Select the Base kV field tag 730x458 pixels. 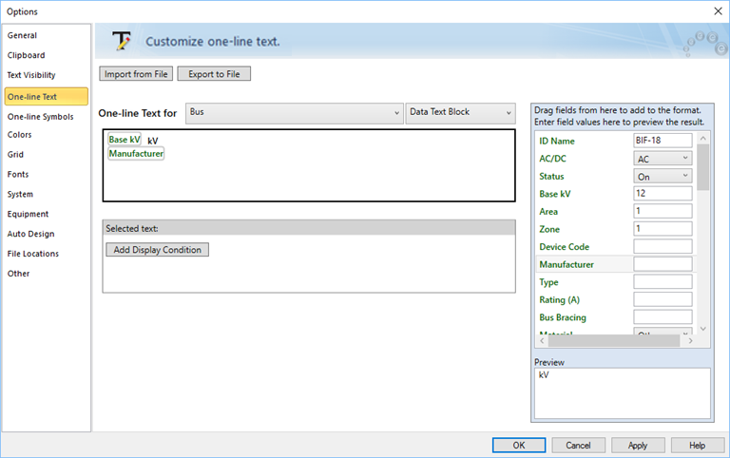(x=125, y=140)
